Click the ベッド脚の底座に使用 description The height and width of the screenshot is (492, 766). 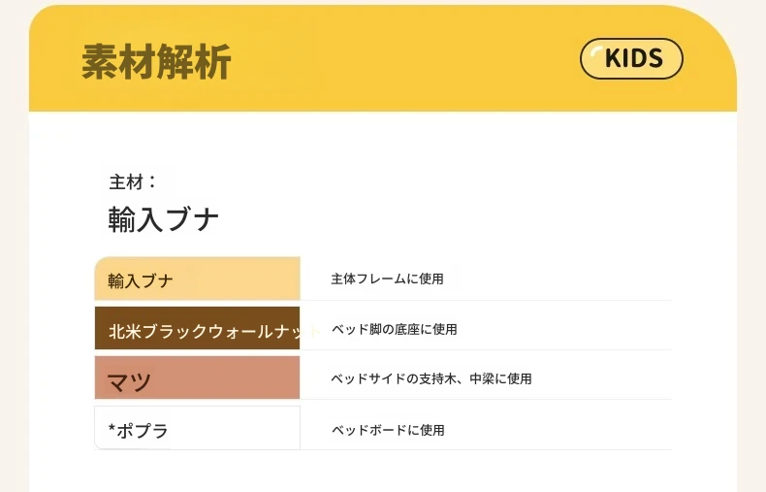[x=394, y=330]
